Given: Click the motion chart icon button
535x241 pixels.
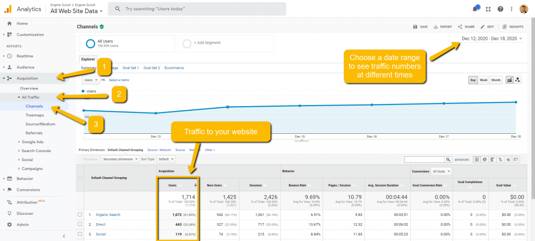Looking at the screenshot, I should [x=517, y=80].
